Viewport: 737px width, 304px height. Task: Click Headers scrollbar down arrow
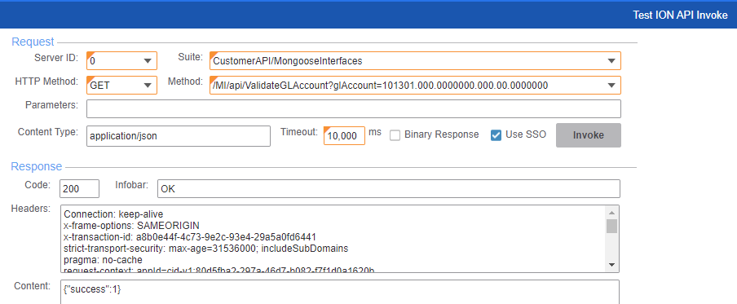pyautogui.click(x=611, y=265)
